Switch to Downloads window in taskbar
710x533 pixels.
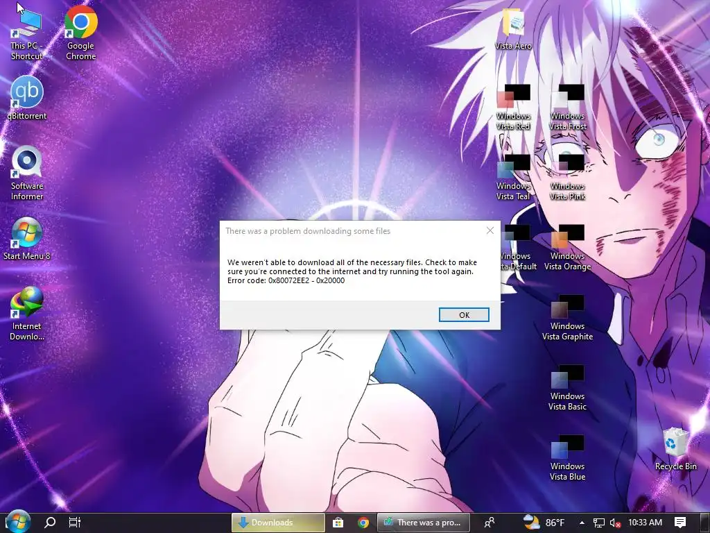278,523
